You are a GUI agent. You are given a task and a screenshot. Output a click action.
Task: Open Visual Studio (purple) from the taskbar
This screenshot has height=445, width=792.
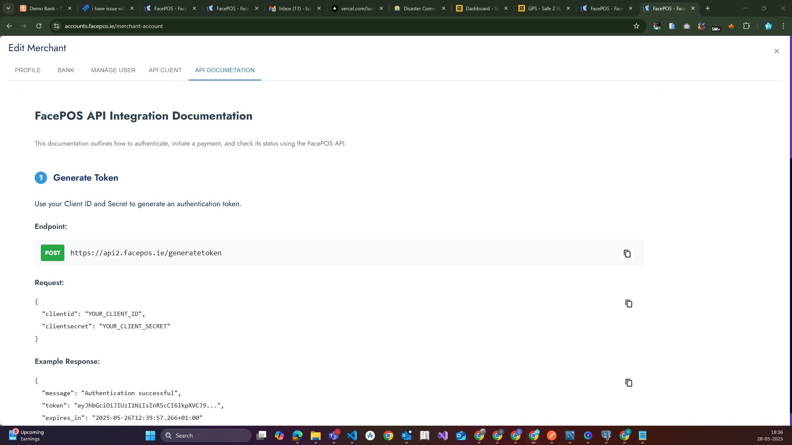coord(443,436)
